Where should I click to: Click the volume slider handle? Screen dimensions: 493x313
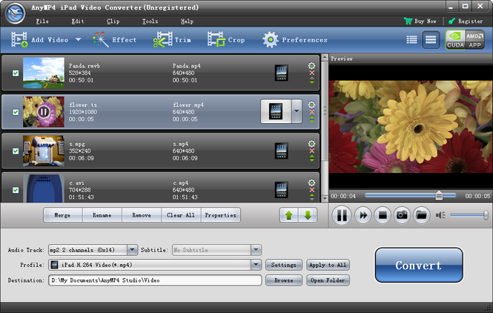[x=486, y=215]
